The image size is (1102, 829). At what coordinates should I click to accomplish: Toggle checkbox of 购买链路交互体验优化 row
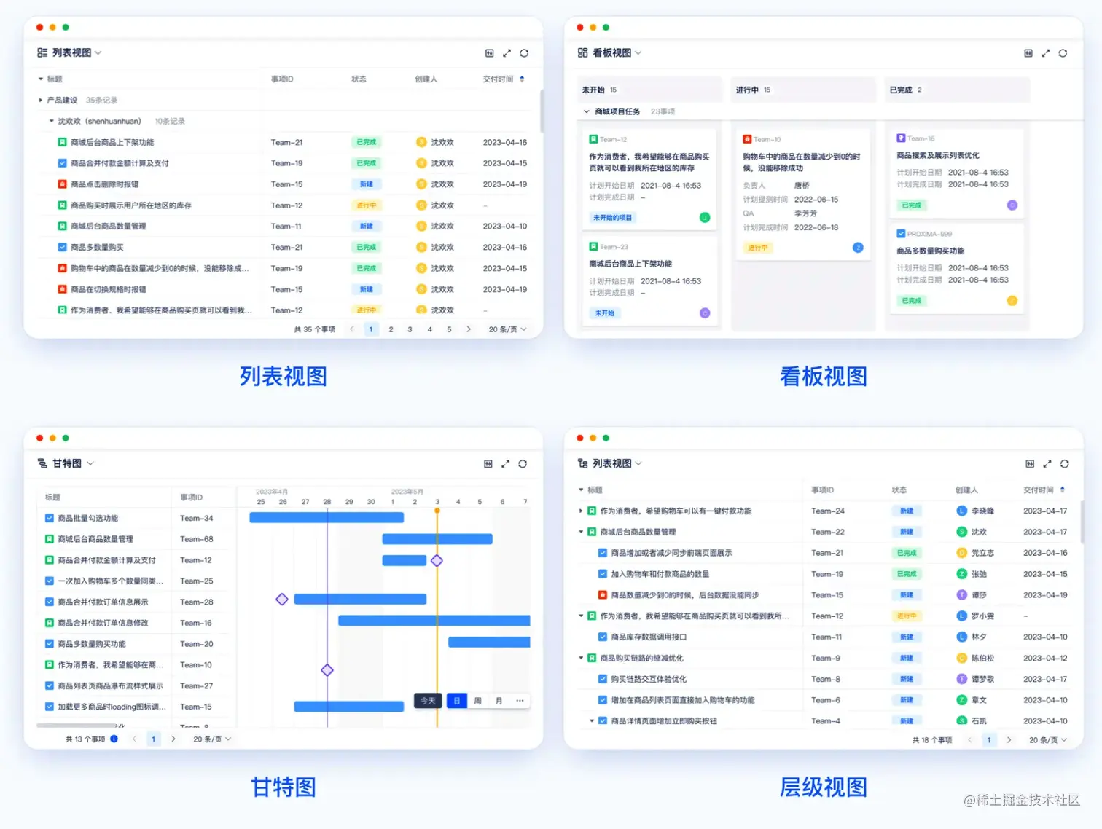tap(603, 679)
